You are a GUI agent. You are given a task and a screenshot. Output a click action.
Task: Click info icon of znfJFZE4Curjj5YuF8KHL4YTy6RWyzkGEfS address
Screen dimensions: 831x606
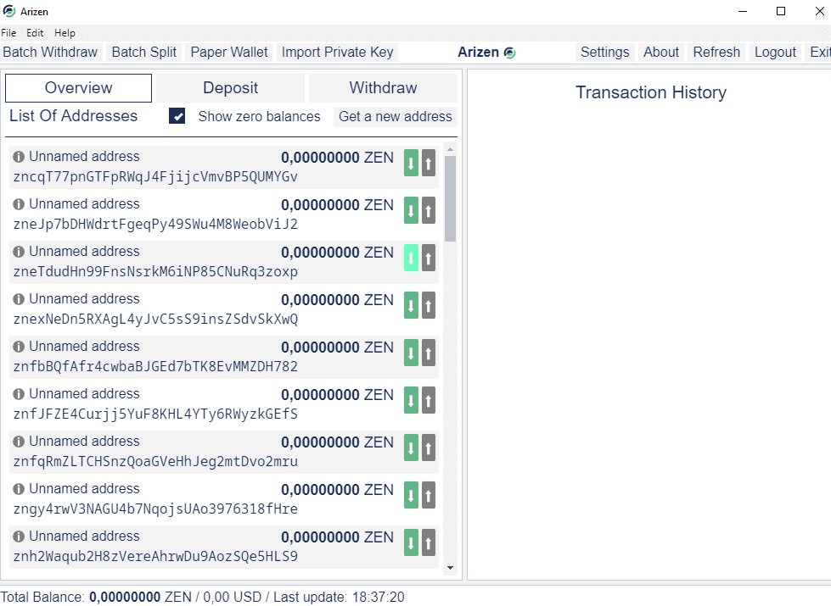[19, 394]
